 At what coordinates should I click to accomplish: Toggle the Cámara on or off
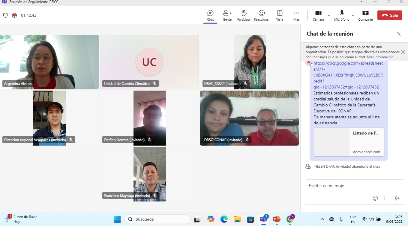[318, 15]
